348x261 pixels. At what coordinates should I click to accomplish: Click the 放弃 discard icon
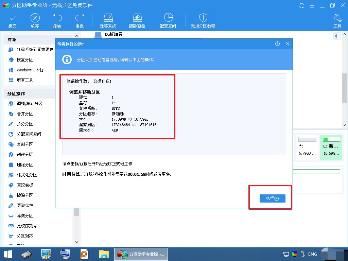click(35, 21)
